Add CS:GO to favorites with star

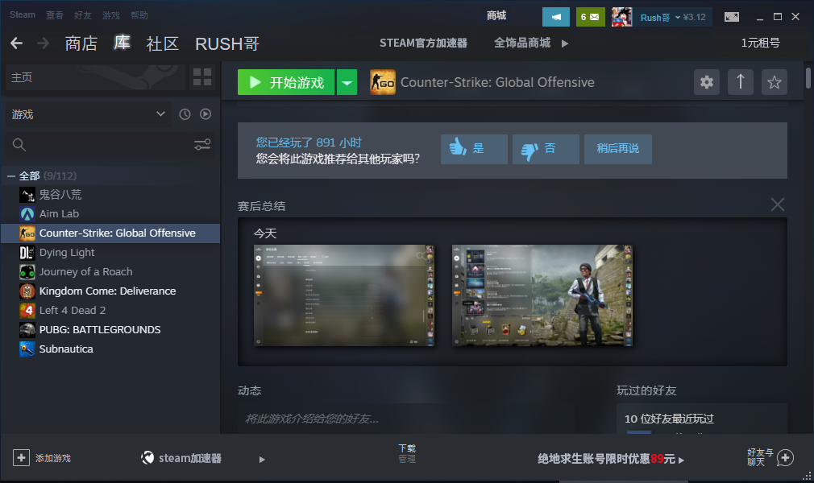[x=774, y=82]
